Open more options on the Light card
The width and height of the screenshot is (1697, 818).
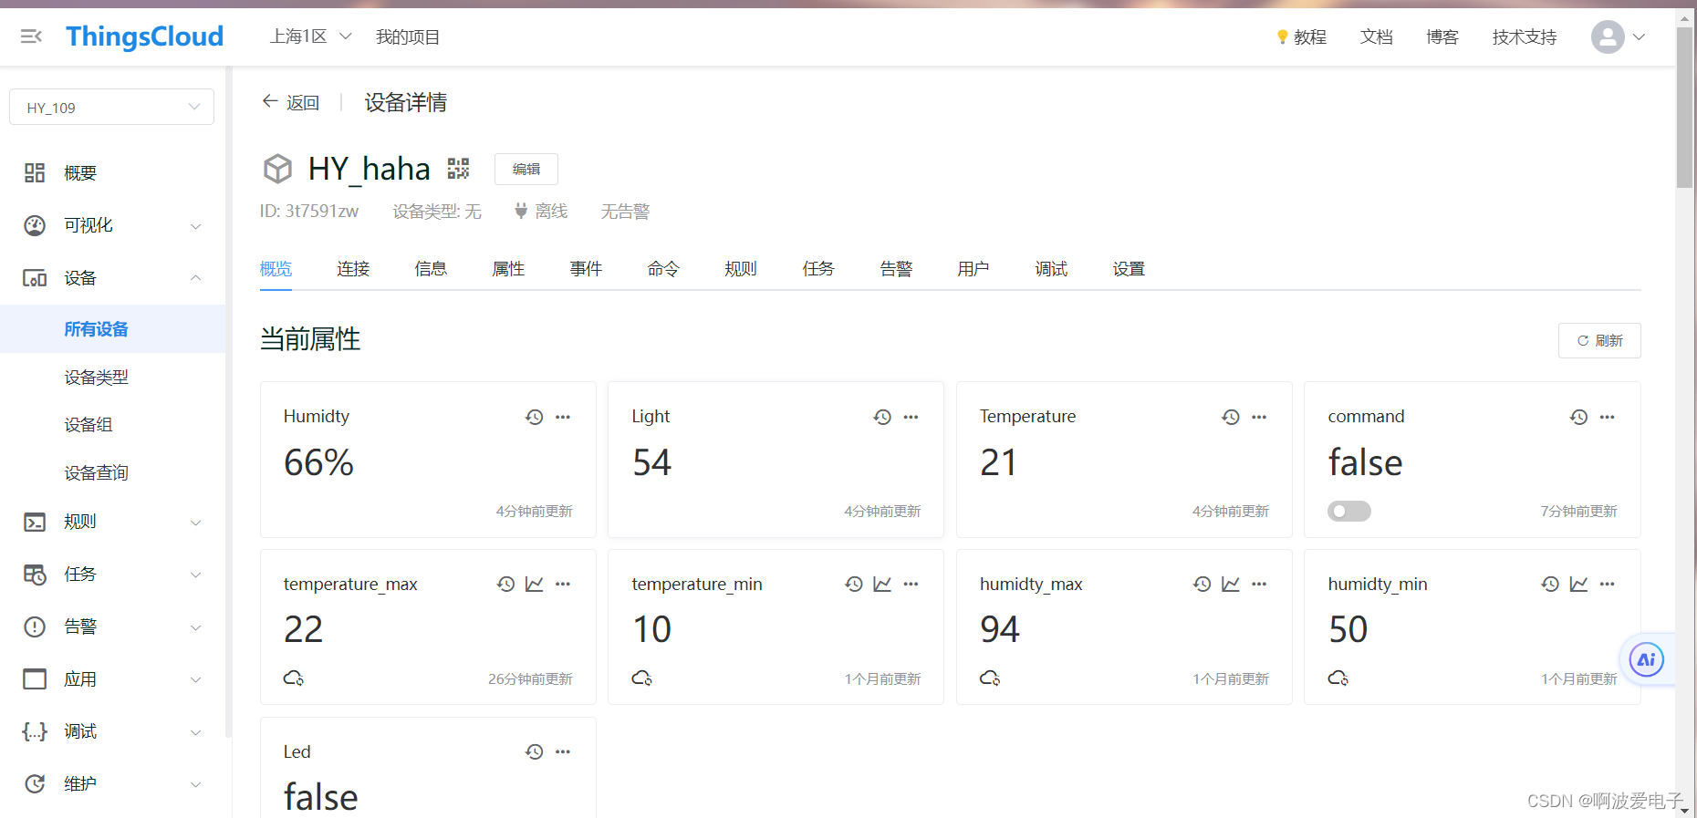pyautogui.click(x=911, y=417)
